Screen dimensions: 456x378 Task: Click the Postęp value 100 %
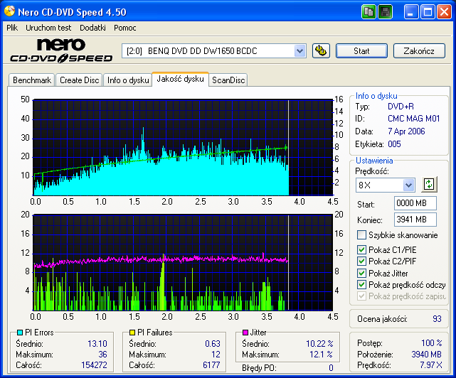coord(432,343)
